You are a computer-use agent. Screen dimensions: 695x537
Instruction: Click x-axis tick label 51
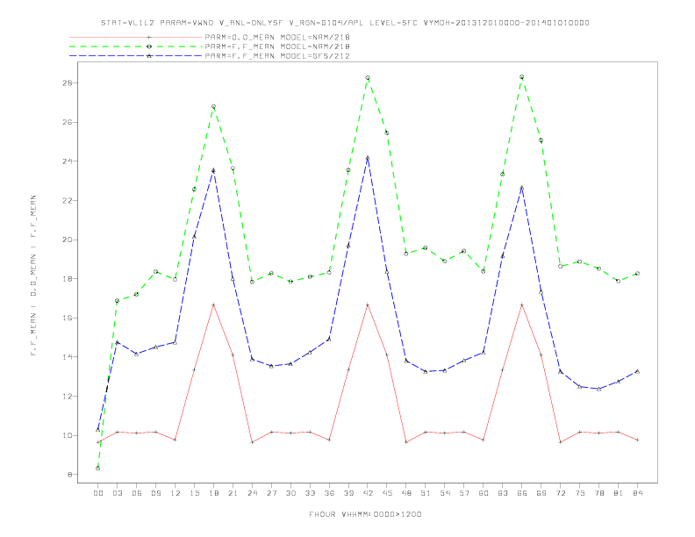(426, 493)
